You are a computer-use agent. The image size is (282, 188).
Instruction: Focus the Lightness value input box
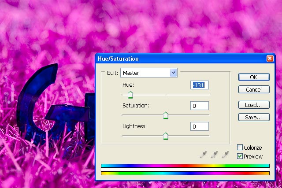[200, 126]
